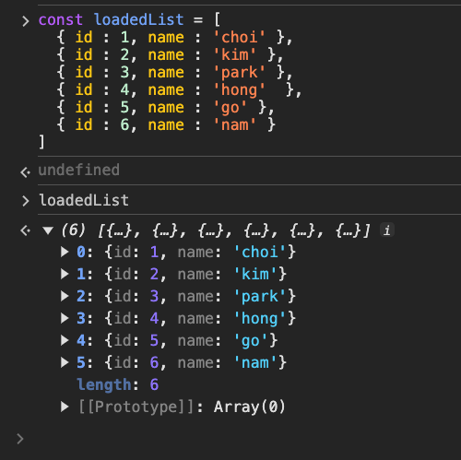The image size is (461, 460).
Task: Click the 'go' string in input code
Action: click(230, 108)
